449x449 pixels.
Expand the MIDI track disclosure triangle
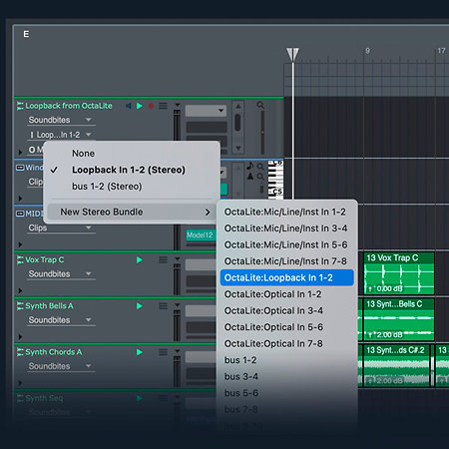click(x=20, y=244)
